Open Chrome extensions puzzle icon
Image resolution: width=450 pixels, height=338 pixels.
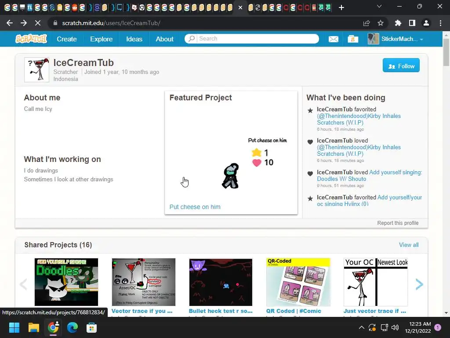398,23
